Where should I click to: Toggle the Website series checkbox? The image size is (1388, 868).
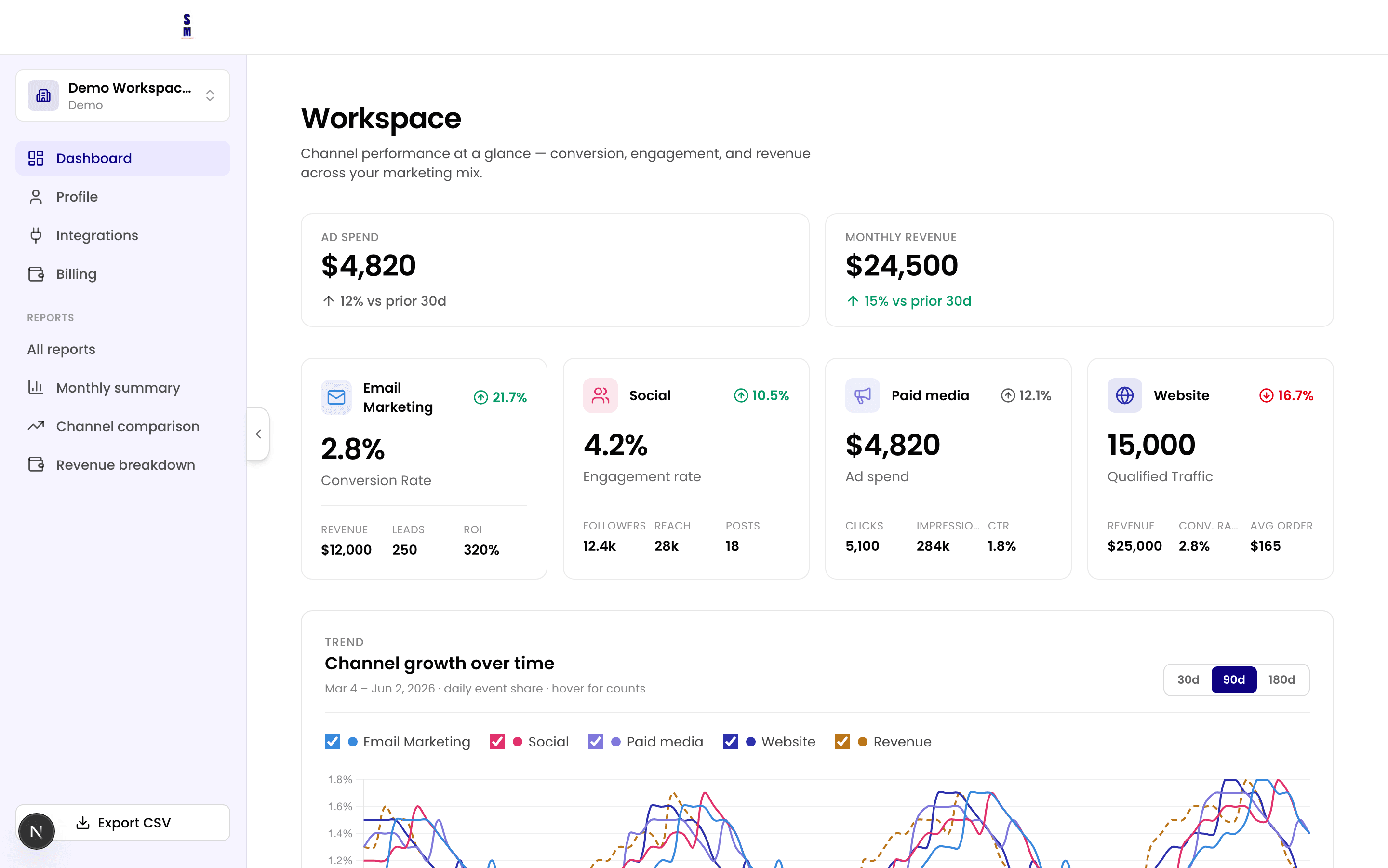tap(730, 742)
